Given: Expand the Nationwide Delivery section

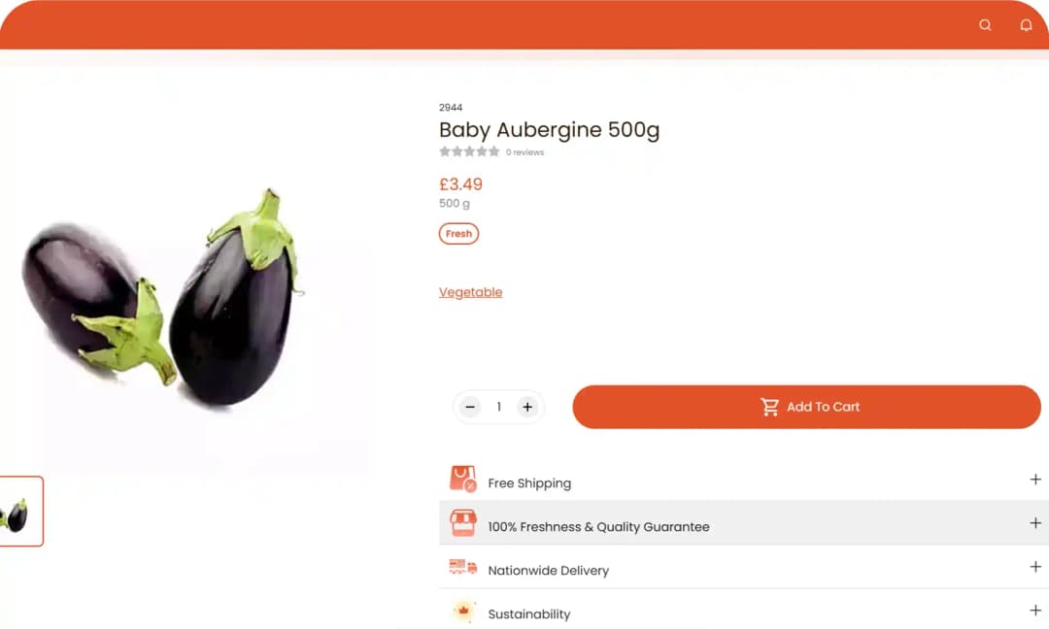Looking at the screenshot, I should 1035,567.
